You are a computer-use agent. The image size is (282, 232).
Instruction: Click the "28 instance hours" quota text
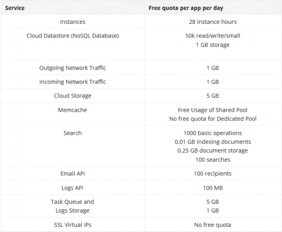[x=213, y=22]
